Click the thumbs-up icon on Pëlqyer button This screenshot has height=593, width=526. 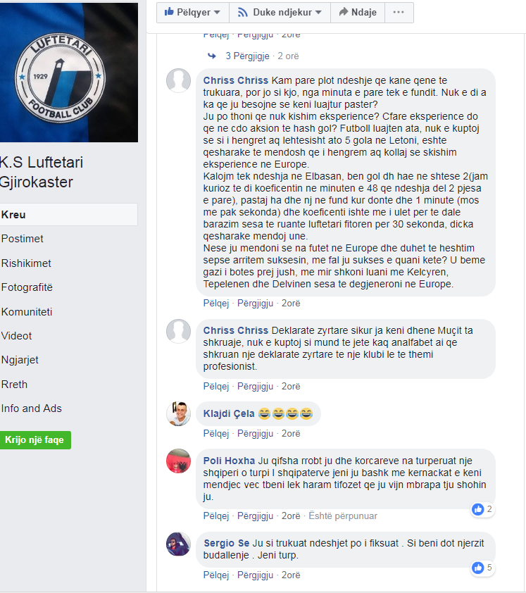pos(169,12)
